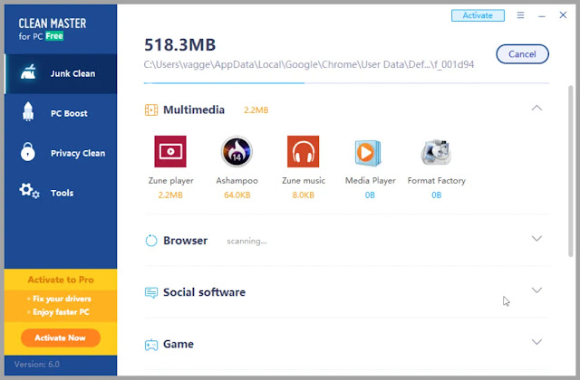
Task: Click the scan progress bar
Action: 346,83
